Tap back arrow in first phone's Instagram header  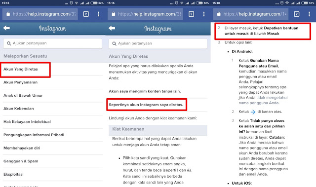tap(6, 28)
